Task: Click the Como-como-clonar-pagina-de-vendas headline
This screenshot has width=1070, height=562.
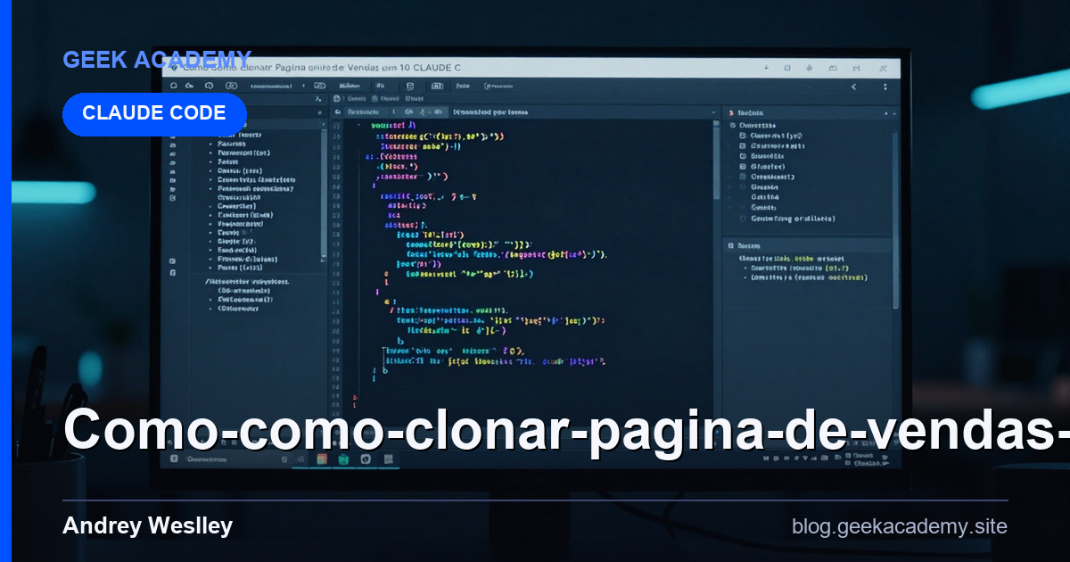Action: pos(566,429)
